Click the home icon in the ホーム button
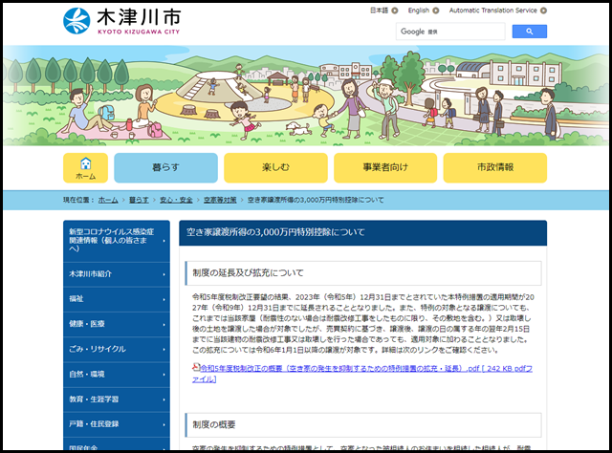The height and width of the screenshot is (453, 612). click(85, 163)
